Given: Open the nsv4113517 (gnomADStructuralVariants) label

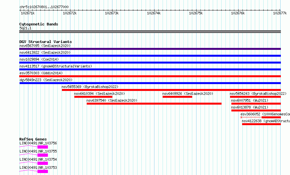Looking at the screenshot, I should pyautogui.click(x=56, y=66).
